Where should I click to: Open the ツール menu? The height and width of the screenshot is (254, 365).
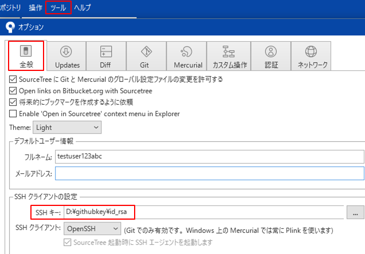click(x=58, y=7)
